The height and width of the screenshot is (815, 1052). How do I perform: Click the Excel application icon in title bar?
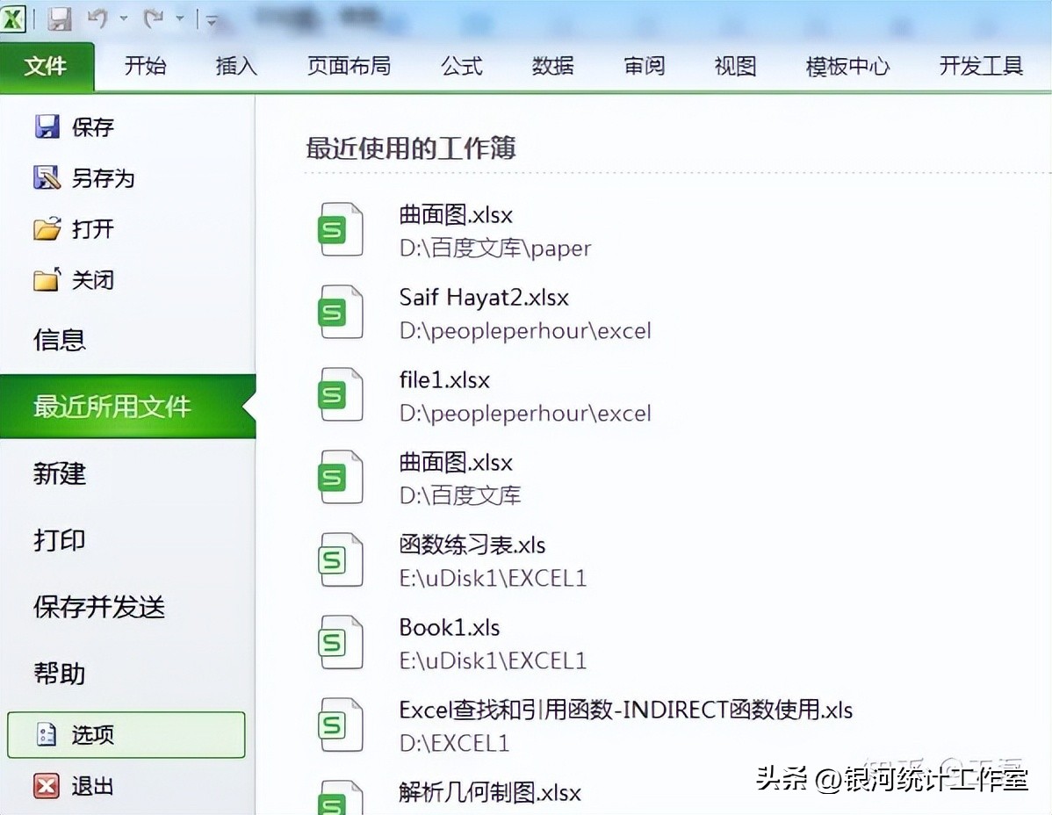pos(12,18)
